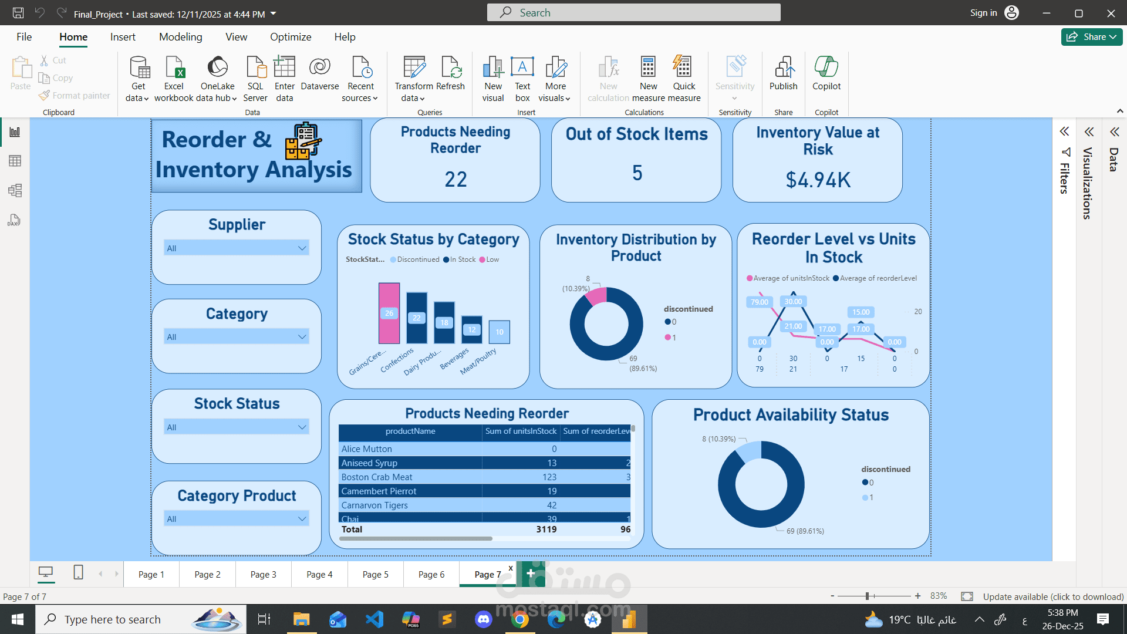Expand the Stock Status slicer dropdown
Screen dimensions: 1127x634
tap(302, 427)
